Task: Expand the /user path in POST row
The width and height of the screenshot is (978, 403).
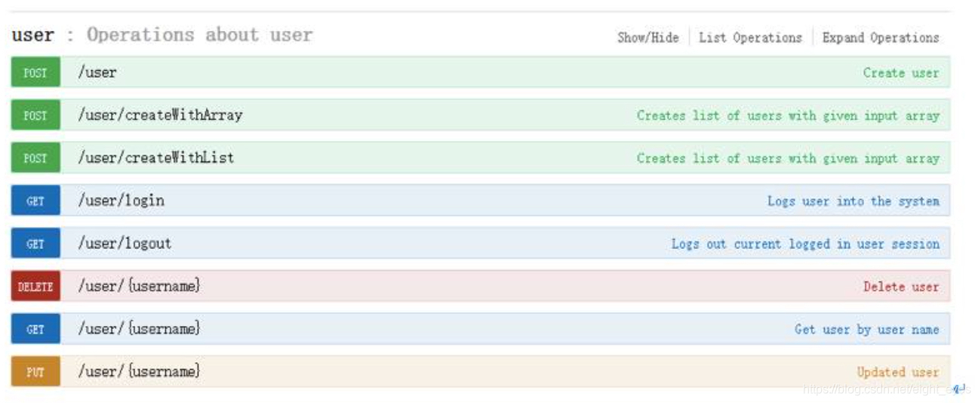Action: (x=97, y=72)
